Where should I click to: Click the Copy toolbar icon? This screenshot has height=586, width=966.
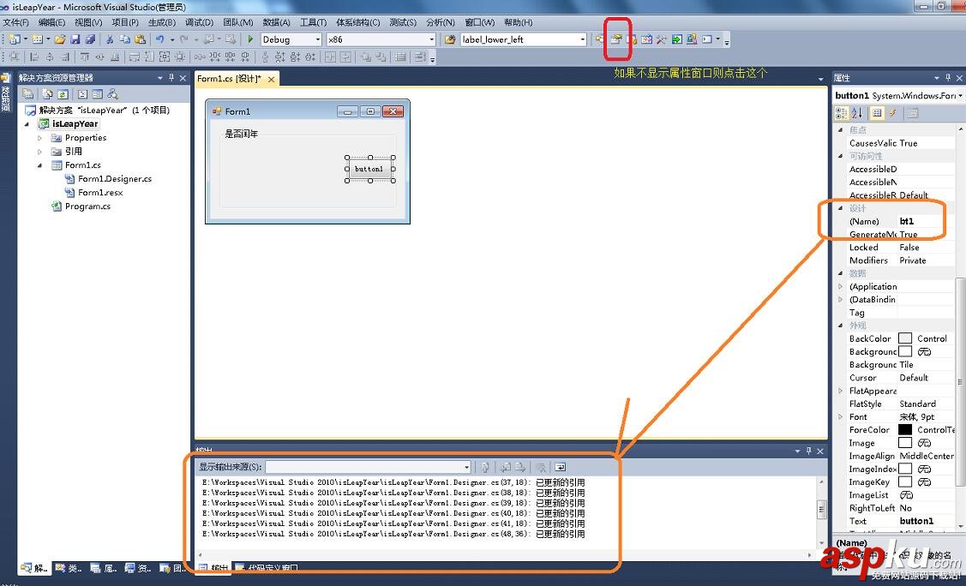click(x=125, y=39)
